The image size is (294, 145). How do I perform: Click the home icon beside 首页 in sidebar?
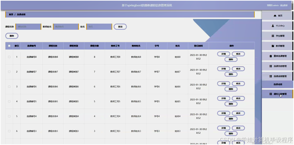click(x=275, y=16)
